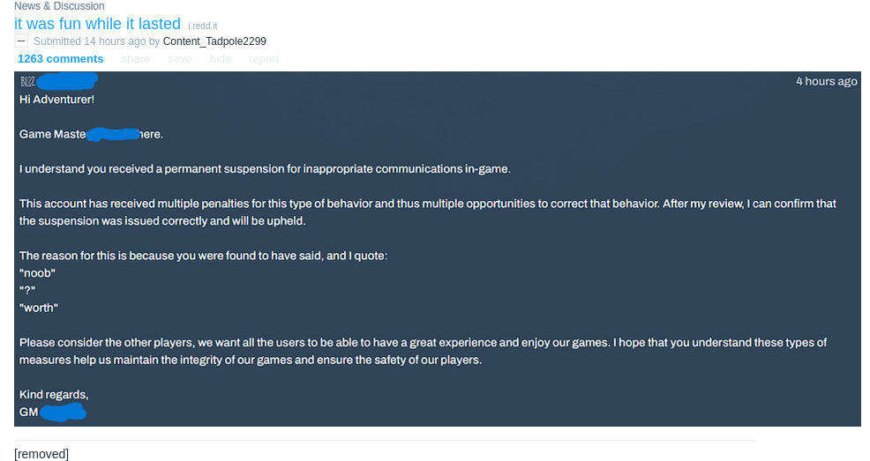Collapse the post with the minus toggle
The width and height of the screenshot is (870, 461).
tap(21, 41)
